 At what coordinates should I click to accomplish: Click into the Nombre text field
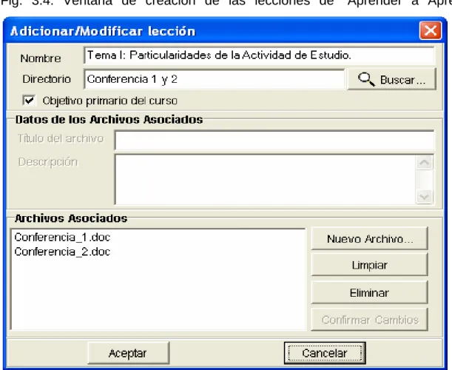(260, 55)
